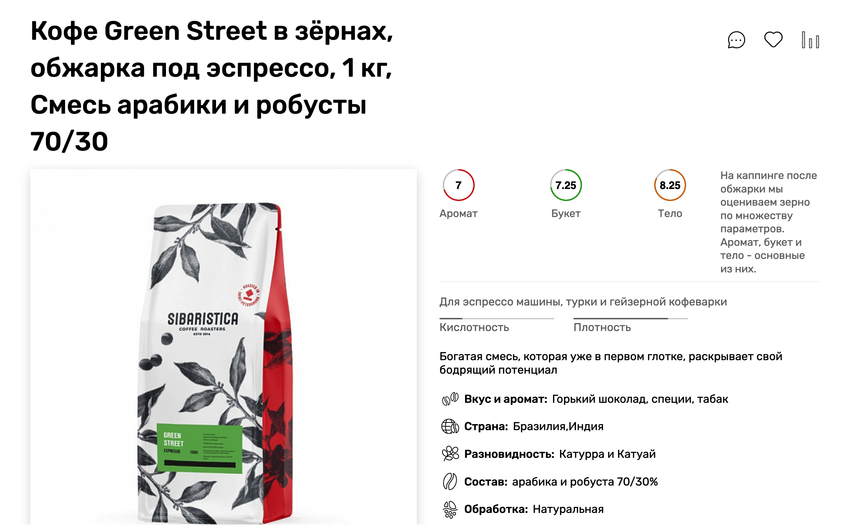
Task: Click the product title Кофе Green Street
Action: 212,86
